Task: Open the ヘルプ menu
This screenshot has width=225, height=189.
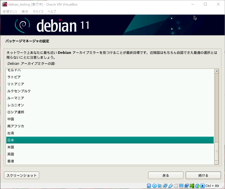Action: coord(52,11)
